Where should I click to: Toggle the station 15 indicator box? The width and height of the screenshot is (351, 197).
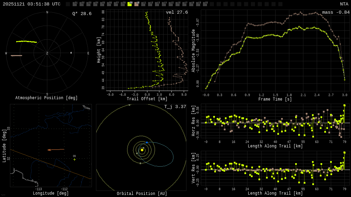[171, 4]
